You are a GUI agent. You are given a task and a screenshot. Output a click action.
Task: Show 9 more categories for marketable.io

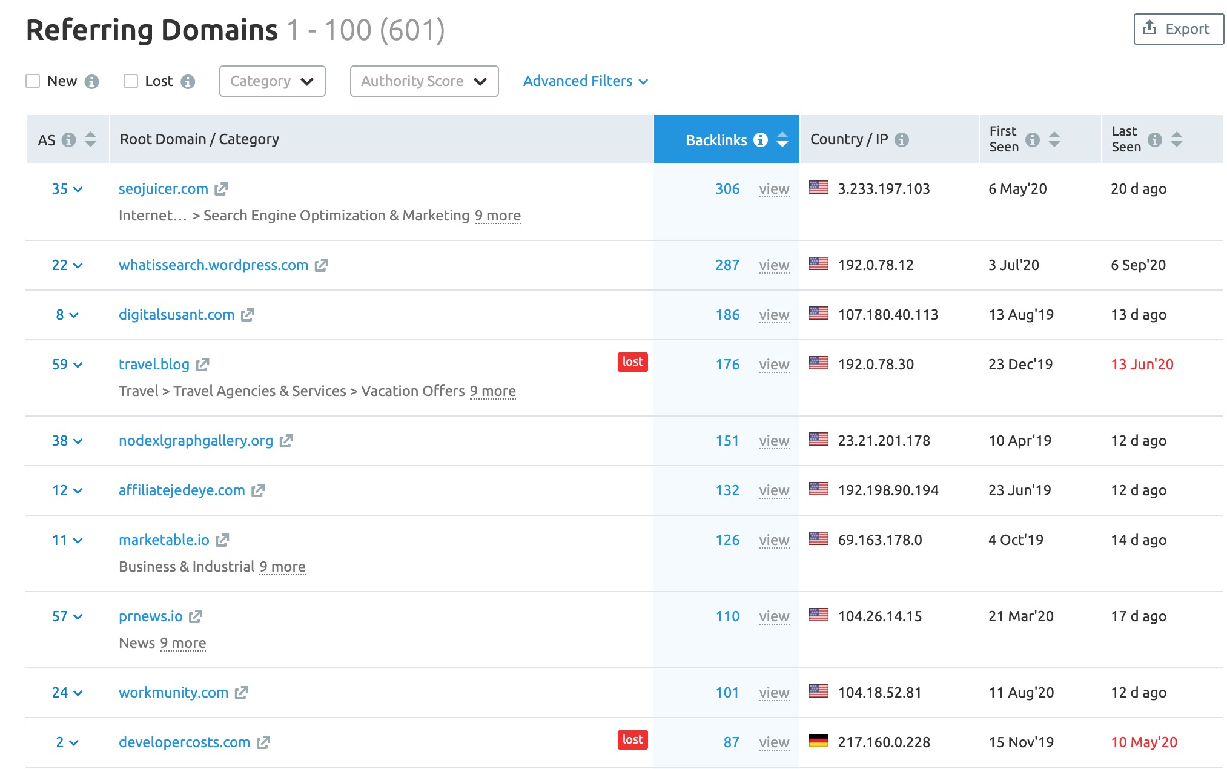click(x=283, y=567)
